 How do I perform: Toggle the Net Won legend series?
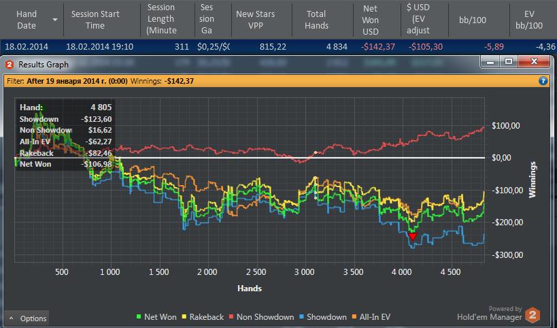[156, 316]
